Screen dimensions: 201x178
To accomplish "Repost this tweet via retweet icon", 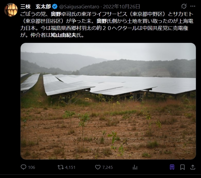I will pyautogui.click(x=61, y=167).
